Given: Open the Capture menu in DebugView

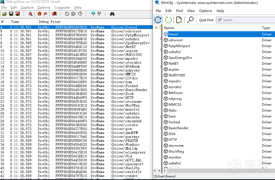Looking at the screenshot, I should 27,8.
